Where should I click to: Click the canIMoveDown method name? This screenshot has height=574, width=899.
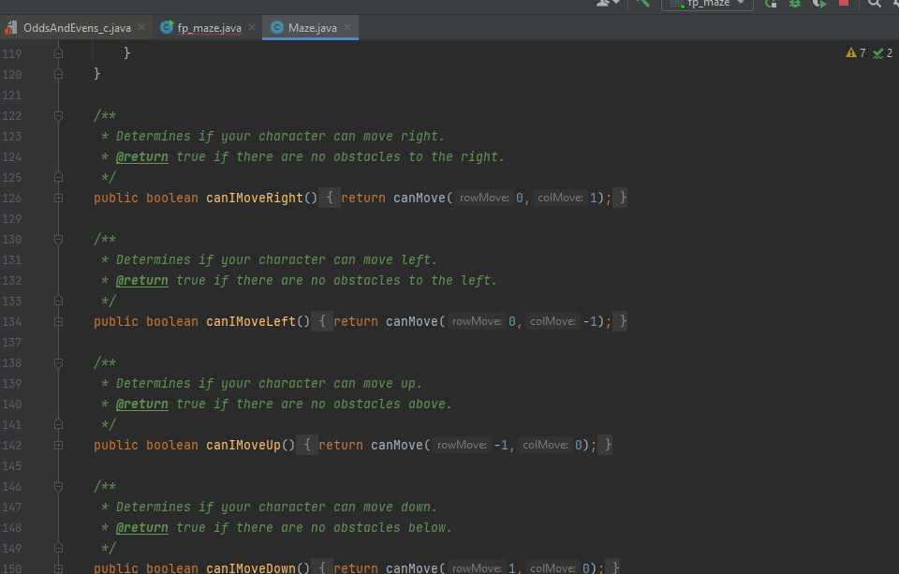[251, 567]
